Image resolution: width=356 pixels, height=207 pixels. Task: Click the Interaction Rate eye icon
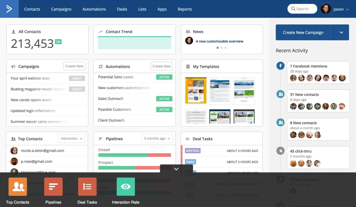[126, 187]
